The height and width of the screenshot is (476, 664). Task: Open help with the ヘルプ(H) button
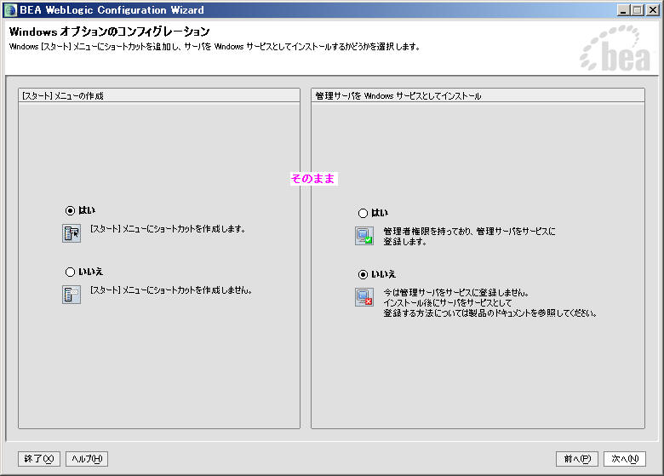pos(87,459)
